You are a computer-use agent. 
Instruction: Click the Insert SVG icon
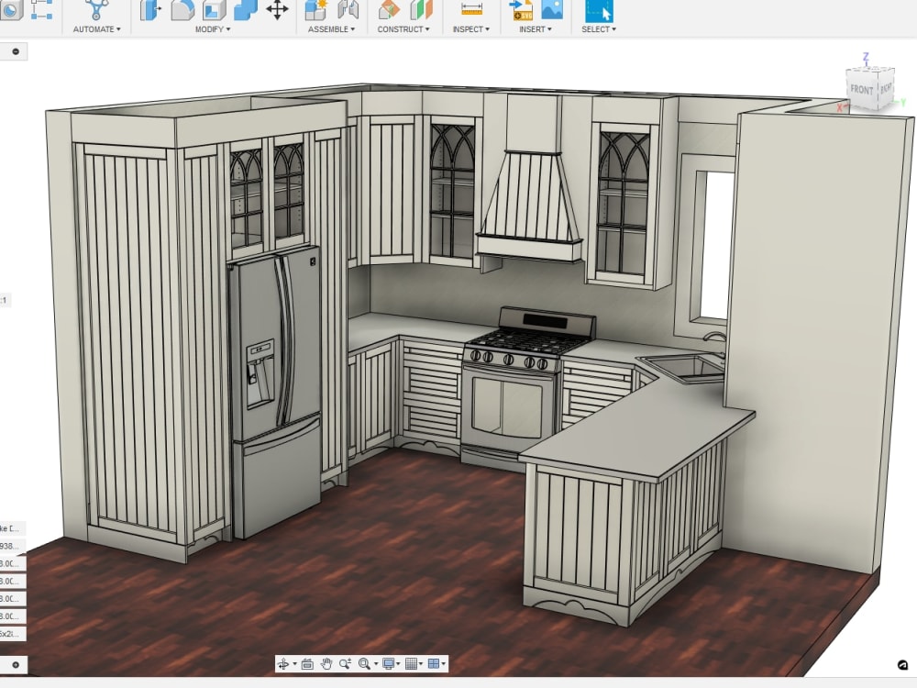tap(522, 11)
